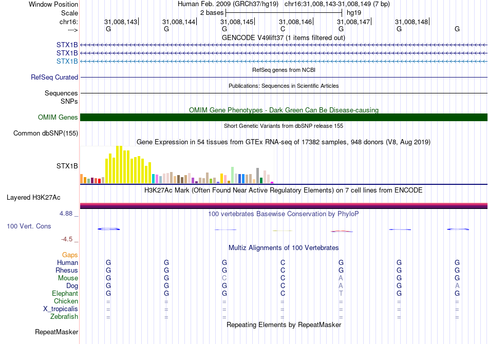Click the Zebrafish species label
488x344 pixels.
(x=64, y=317)
